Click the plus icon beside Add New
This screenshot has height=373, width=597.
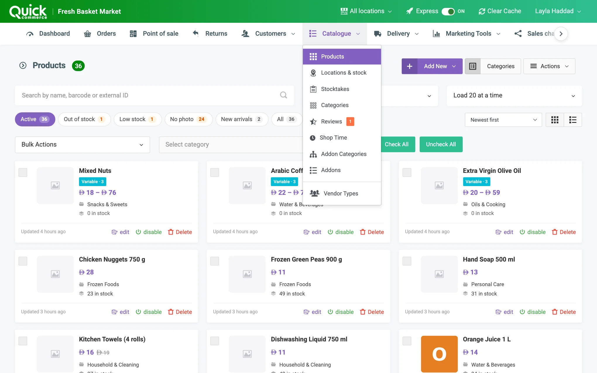(x=409, y=66)
